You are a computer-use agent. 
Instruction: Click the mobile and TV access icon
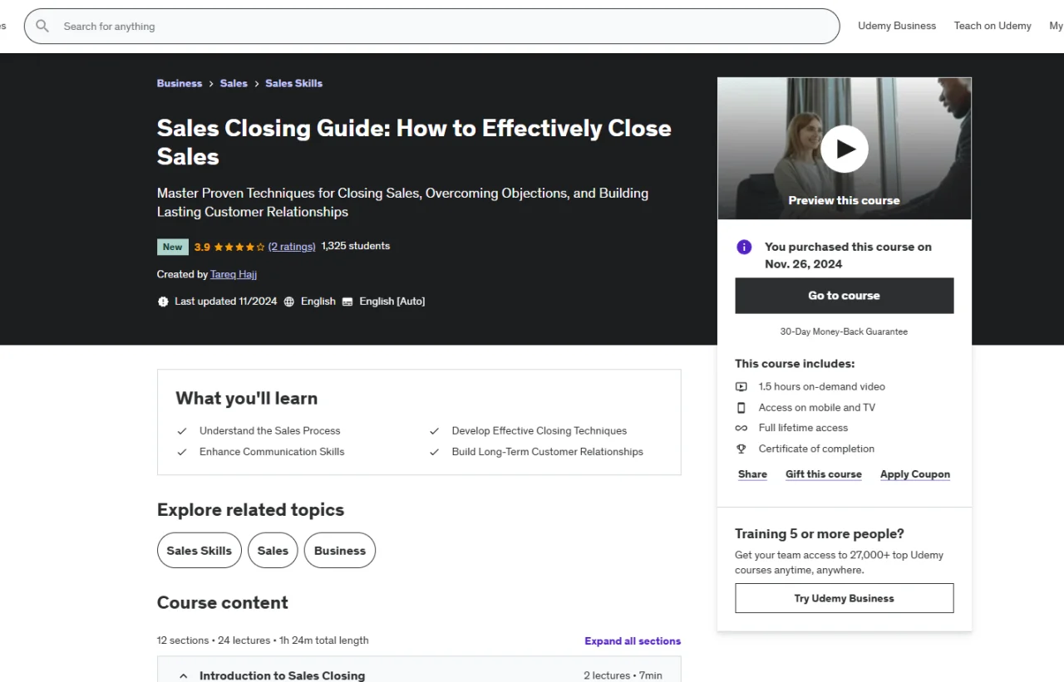click(x=741, y=408)
